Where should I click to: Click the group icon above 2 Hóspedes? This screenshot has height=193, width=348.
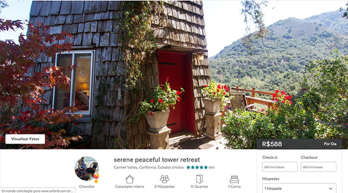(x=164, y=179)
